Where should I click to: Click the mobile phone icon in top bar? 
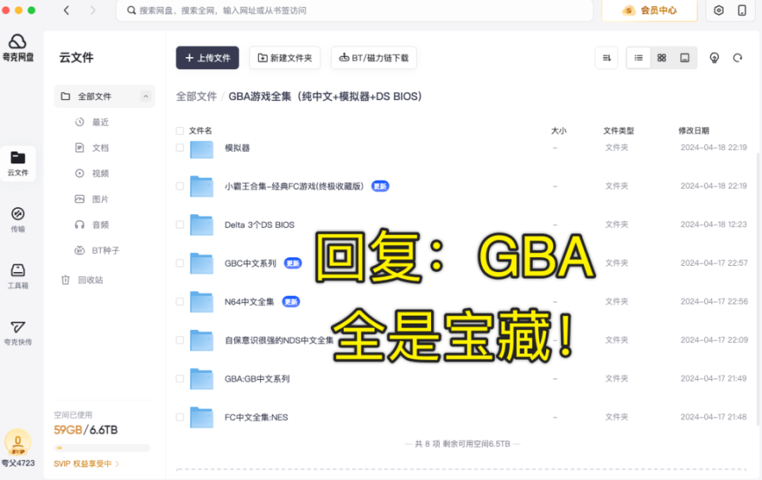pos(742,10)
